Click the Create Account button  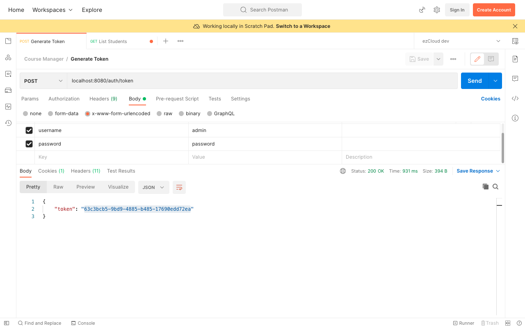[494, 10]
